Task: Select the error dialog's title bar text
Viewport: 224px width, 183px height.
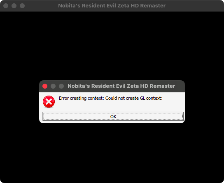Action: (121, 86)
